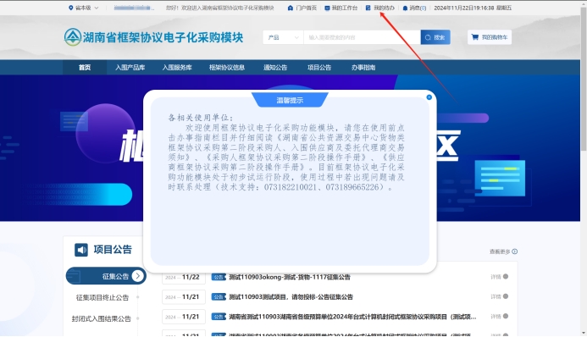
Task: Click the 公告 tag on 测试110903测试项目 row
Action: (x=219, y=297)
